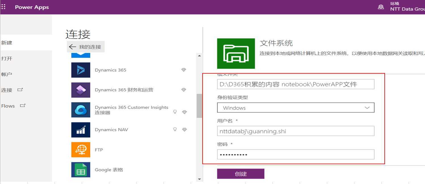Click the connector list scroll down arrow
The height and width of the screenshot is (184, 425).
[x=199, y=179]
